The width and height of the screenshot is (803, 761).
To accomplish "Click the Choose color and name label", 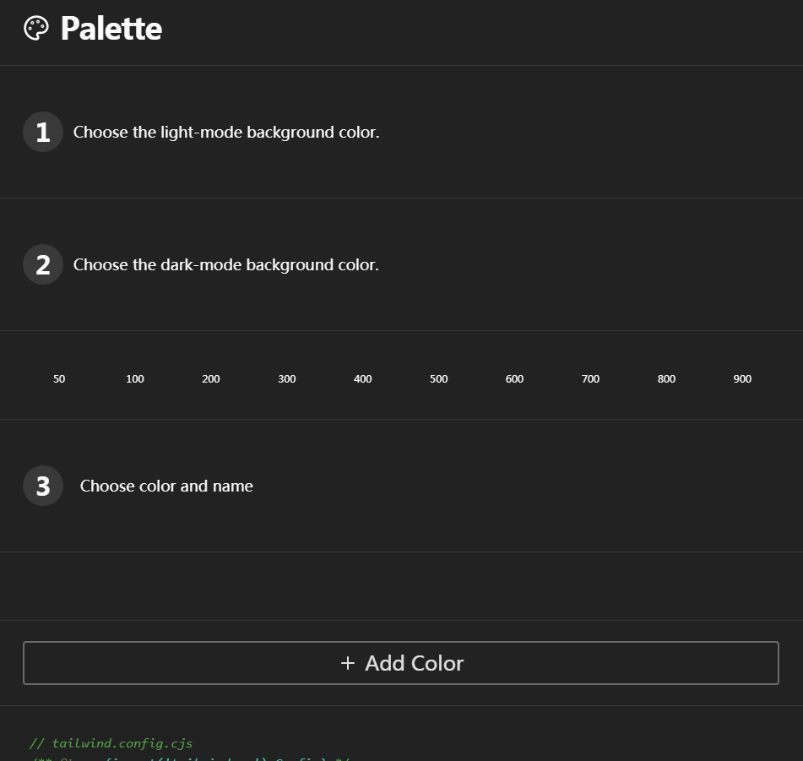I will click(x=166, y=486).
